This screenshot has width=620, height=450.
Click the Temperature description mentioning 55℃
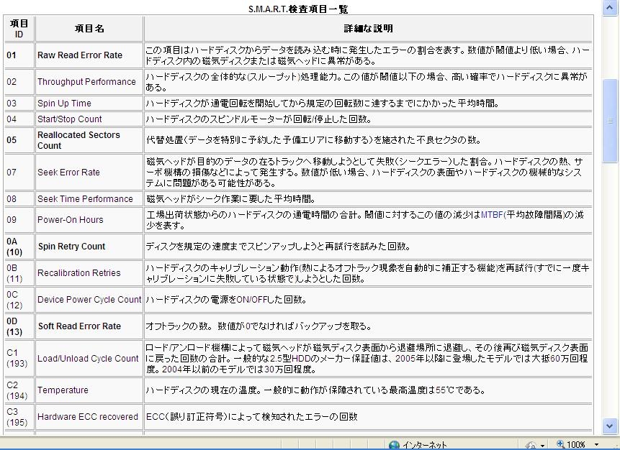(x=315, y=390)
